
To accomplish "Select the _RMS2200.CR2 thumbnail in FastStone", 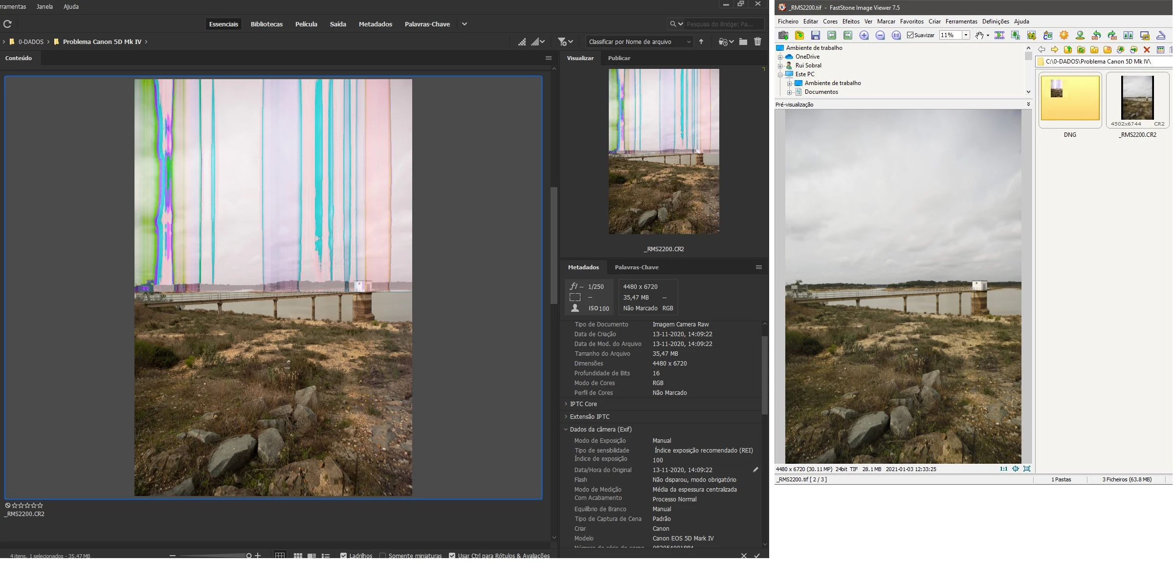I will coord(1137,98).
